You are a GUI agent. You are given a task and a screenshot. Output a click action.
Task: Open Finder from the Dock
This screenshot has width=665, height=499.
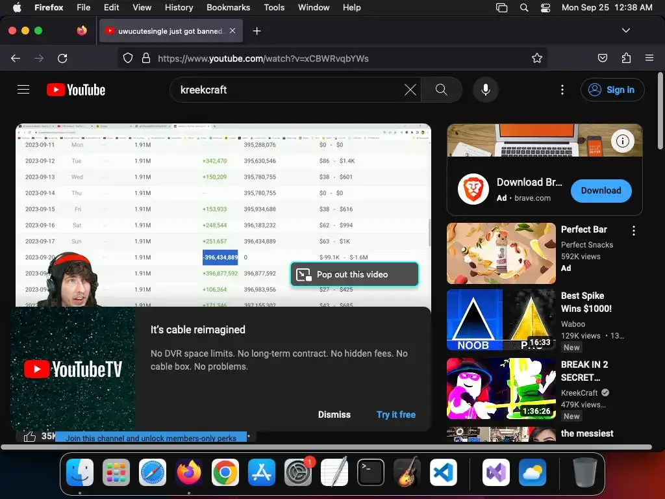[80, 472]
